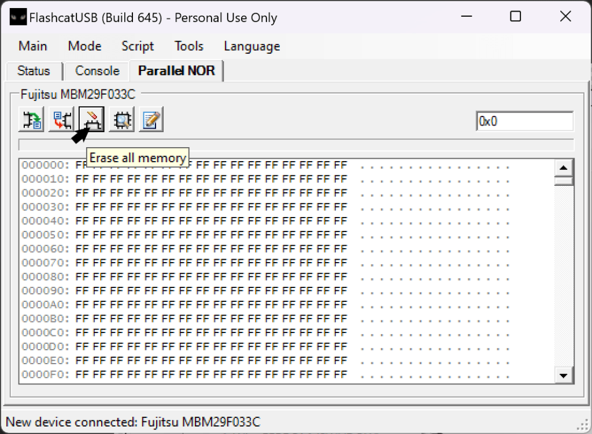Maximize the FlashcatUSB window

516,17
